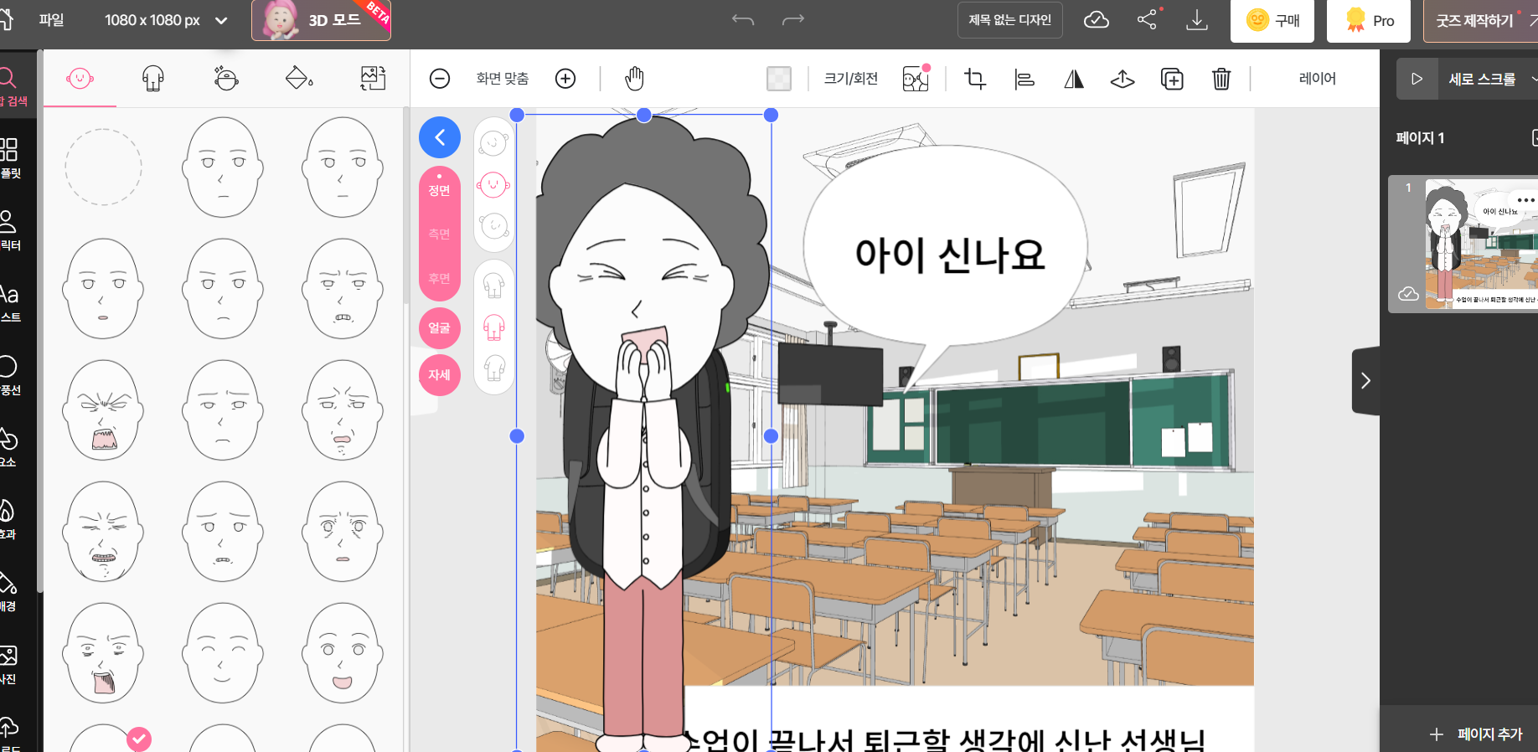Viewport: 1538px width, 752px height.
Task: Select the crop tool in the toolbar
Action: click(974, 79)
